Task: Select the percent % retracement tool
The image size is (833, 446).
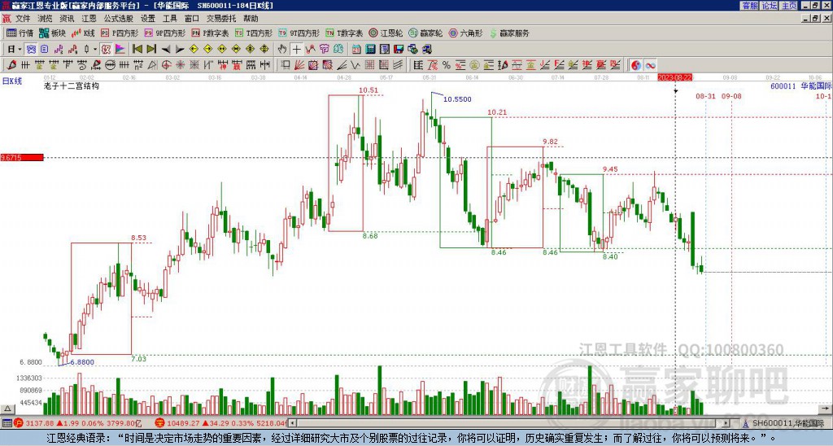Action: [447, 65]
